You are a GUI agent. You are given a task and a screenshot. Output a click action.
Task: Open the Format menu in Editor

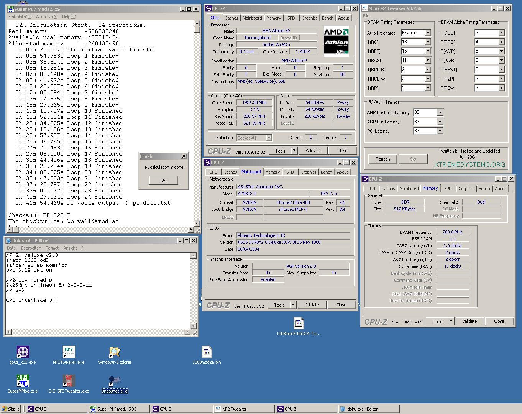point(52,248)
